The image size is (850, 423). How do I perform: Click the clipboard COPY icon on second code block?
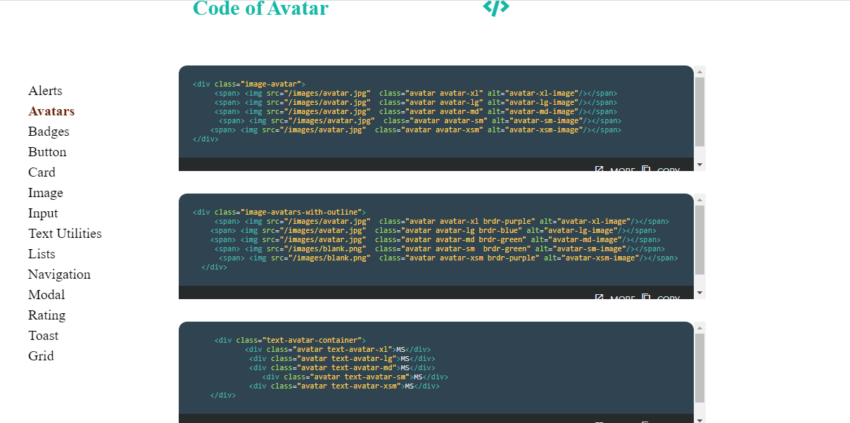coord(645,297)
